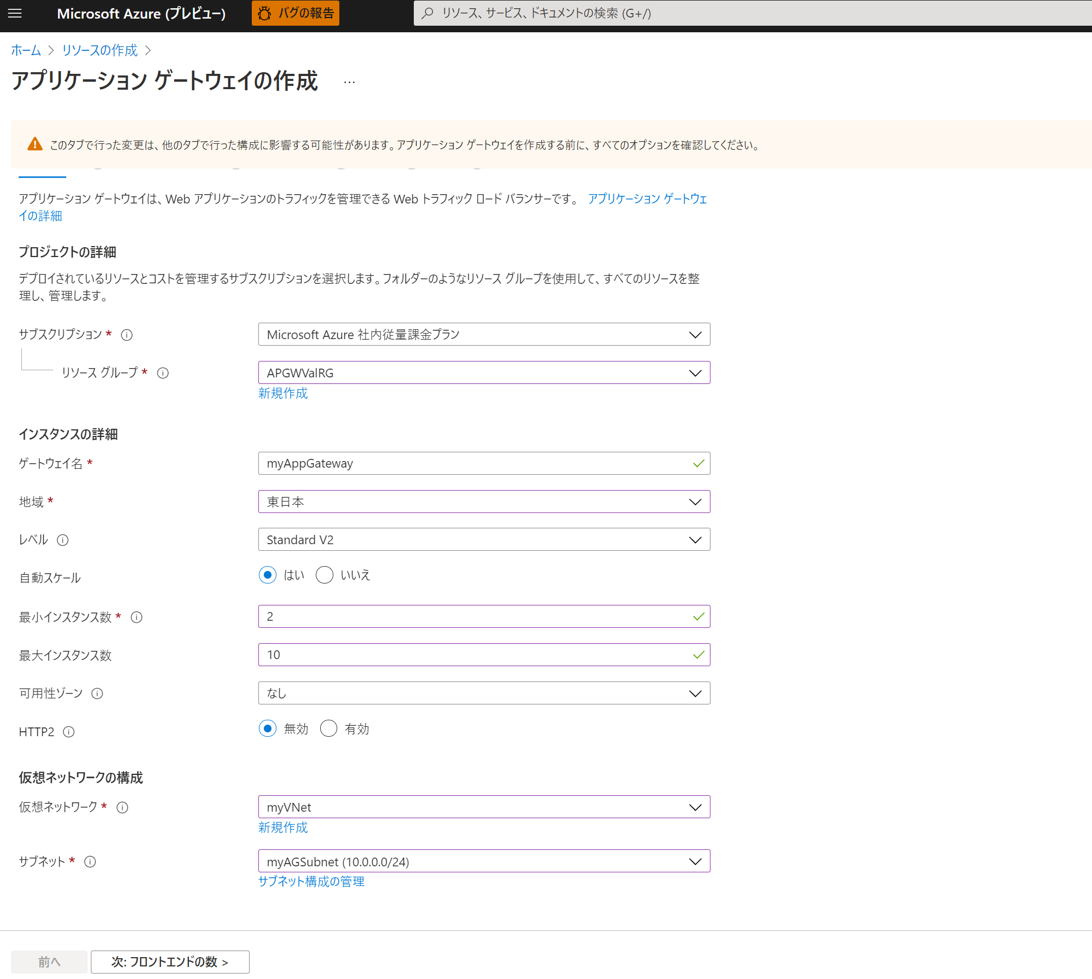
Task: Click the availability zone info icon
Action: tap(97, 694)
